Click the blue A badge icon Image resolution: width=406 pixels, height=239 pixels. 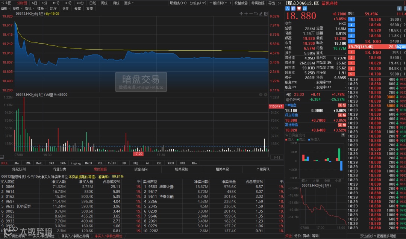[288, 9]
